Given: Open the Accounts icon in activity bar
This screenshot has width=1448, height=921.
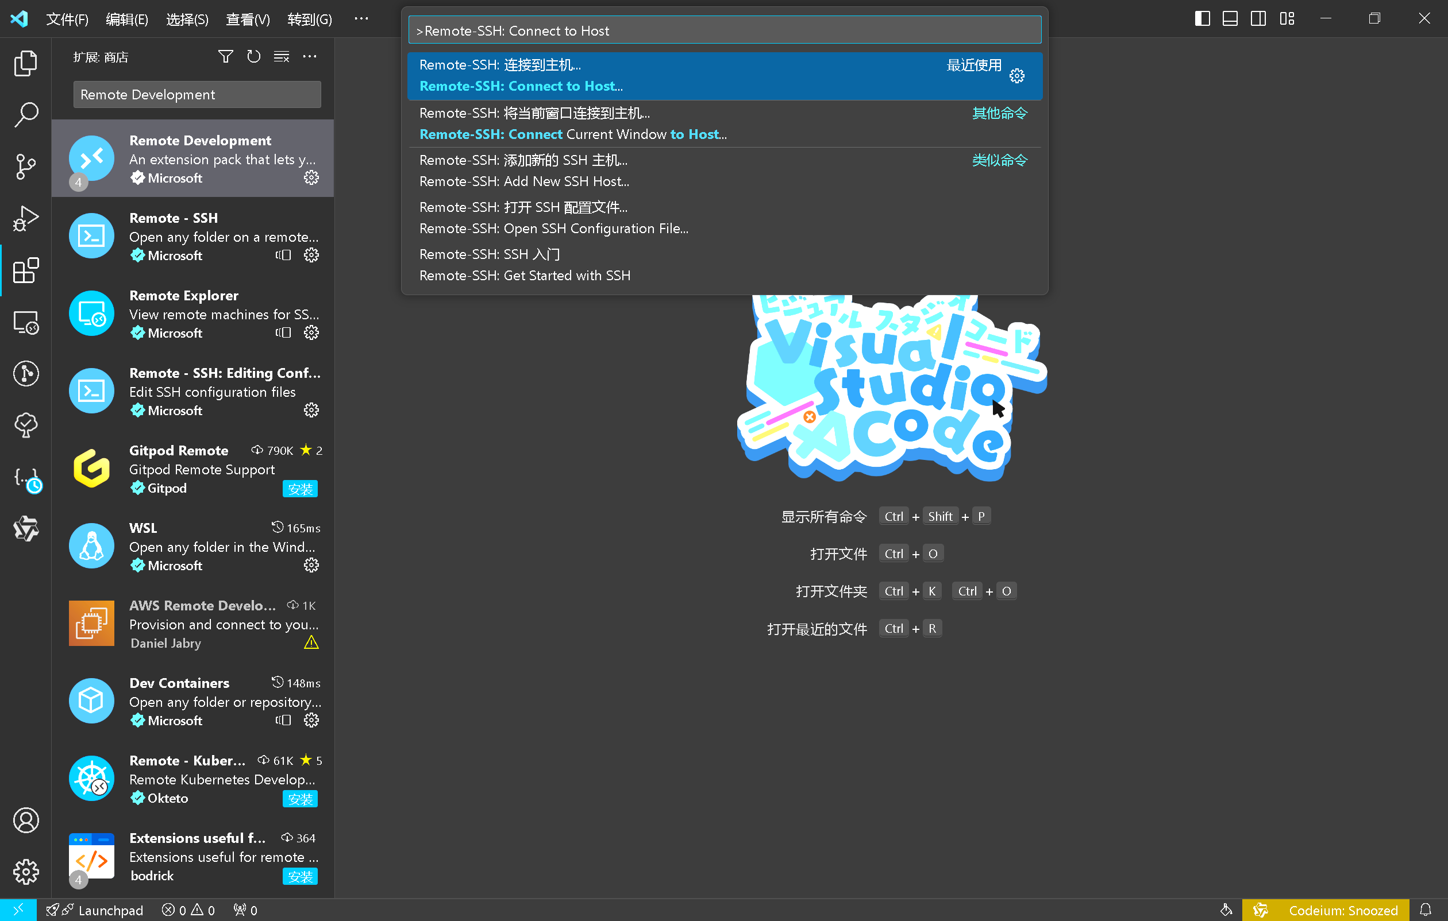Looking at the screenshot, I should [x=26, y=820].
